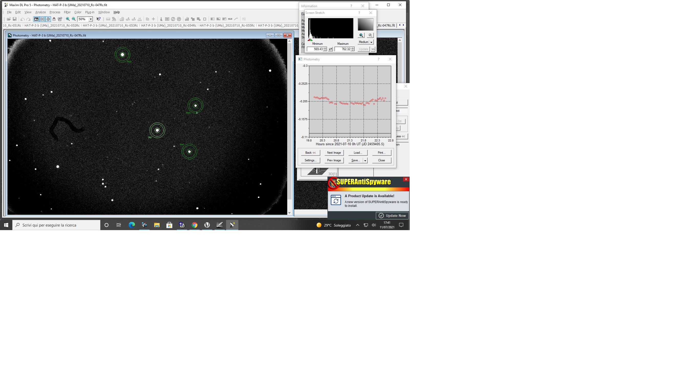Toggle the third highlighted view toolbar button
This screenshot has height=382, width=680.
point(48,19)
